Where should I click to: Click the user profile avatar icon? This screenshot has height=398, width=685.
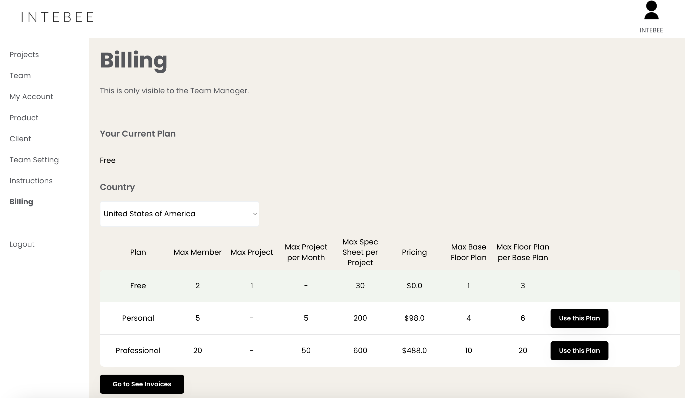(x=651, y=10)
